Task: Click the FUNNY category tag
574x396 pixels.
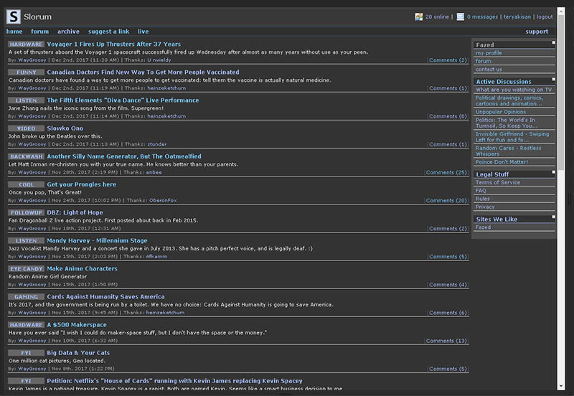Action: pyautogui.click(x=26, y=72)
